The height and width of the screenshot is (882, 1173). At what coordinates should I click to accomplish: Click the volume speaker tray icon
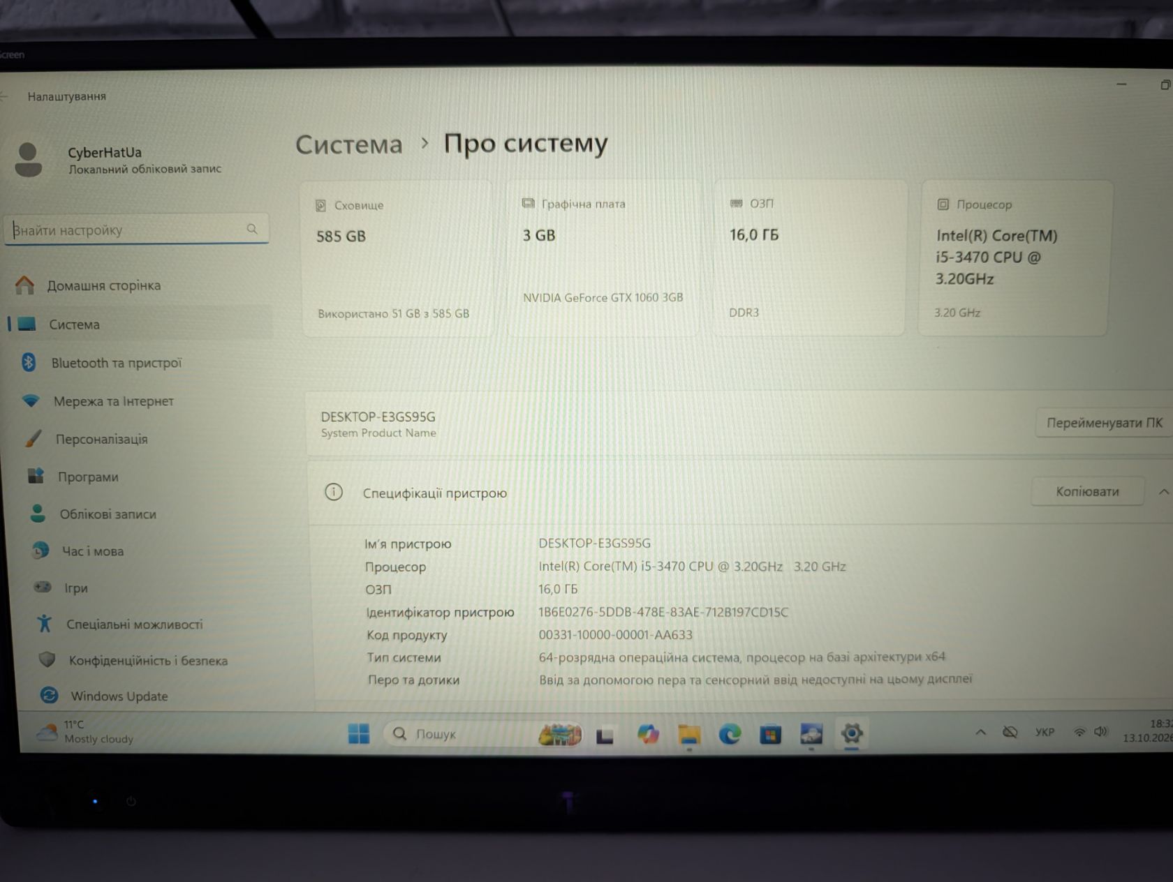[1101, 731]
